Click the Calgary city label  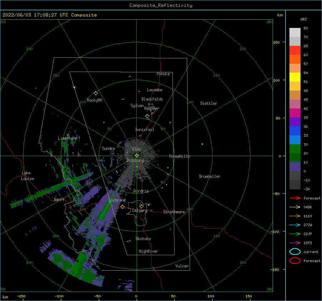tap(140, 210)
